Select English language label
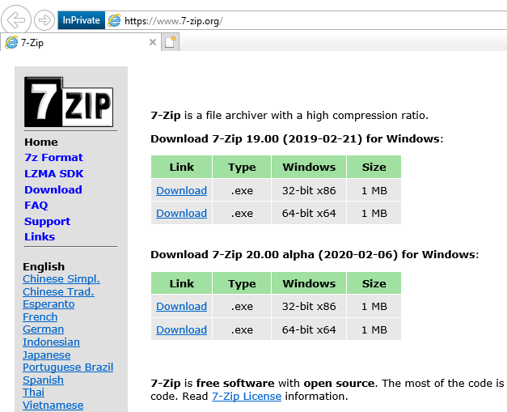This screenshot has height=412, width=507. 44,266
